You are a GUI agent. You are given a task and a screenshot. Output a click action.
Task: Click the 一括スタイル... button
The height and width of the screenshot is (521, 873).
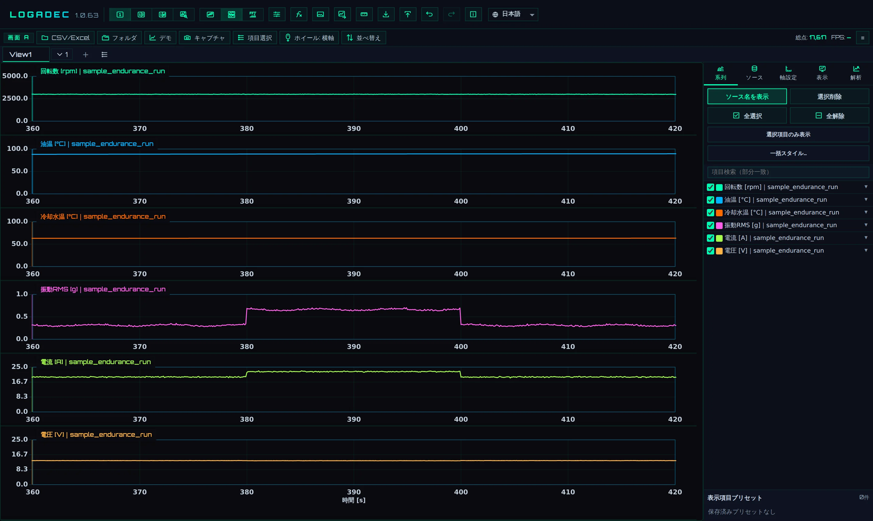[x=788, y=153]
